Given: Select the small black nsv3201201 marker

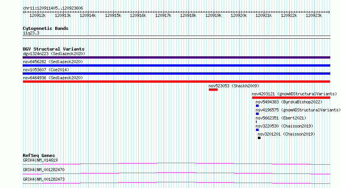Looking at the screenshot, I should pos(259,138).
